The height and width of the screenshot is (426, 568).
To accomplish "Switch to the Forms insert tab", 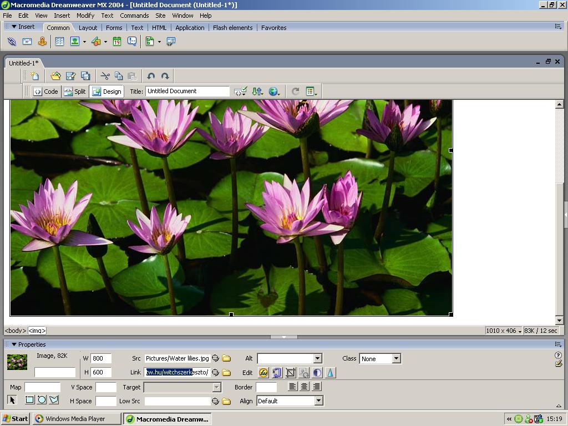I will (x=114, y=28).
